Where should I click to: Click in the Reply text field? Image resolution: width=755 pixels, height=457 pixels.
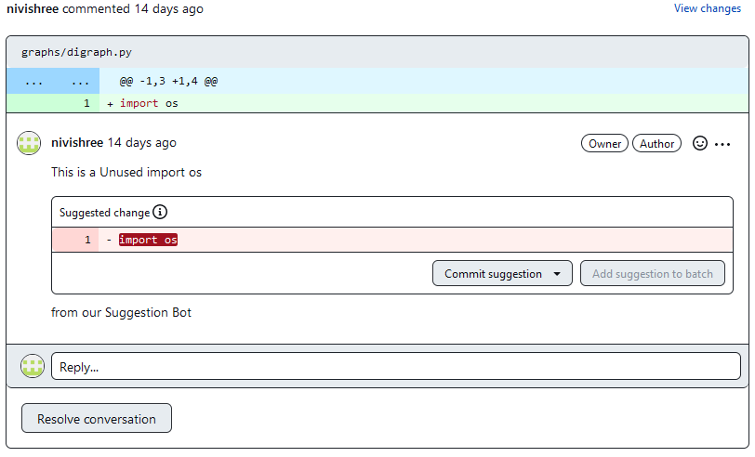pyautogui.click(x=395, y=366)
